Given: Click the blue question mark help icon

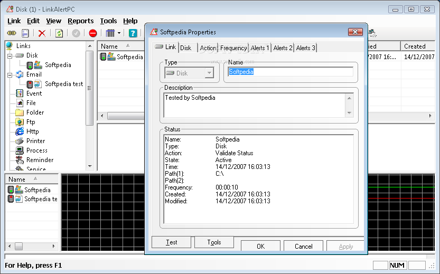Looking at the screenshot, I should [x=133, y=33].
